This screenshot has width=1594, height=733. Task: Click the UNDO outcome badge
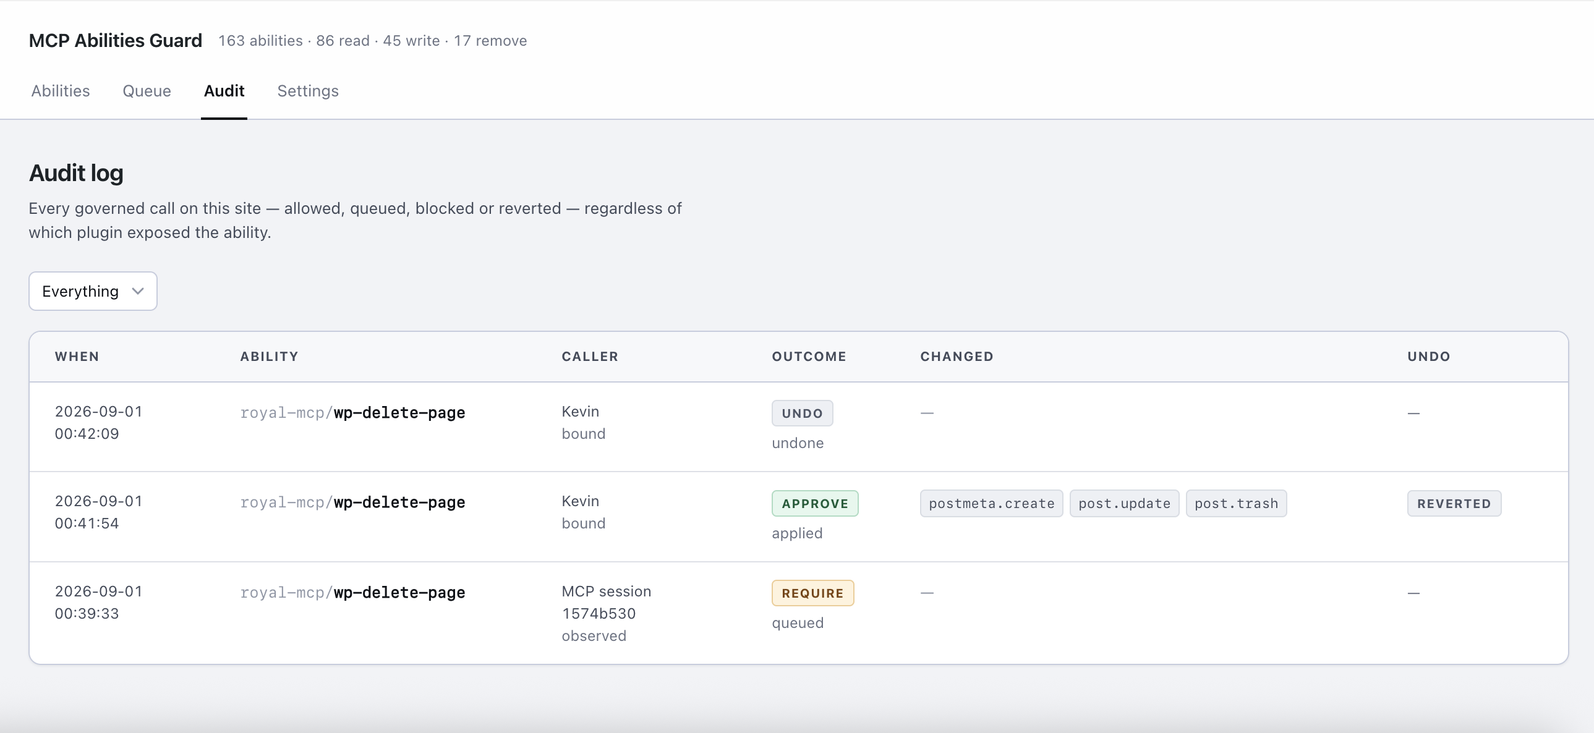pyautogui.click(x=802, y=413)
